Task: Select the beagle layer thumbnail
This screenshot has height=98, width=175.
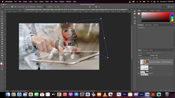Action: pos(144,62)
